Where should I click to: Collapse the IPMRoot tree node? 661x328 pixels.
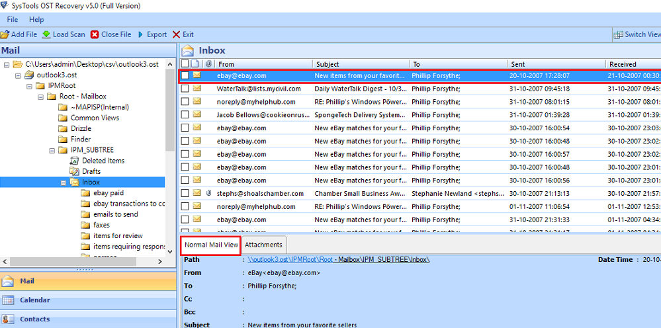pyautogui.click(x=29, y=86)
